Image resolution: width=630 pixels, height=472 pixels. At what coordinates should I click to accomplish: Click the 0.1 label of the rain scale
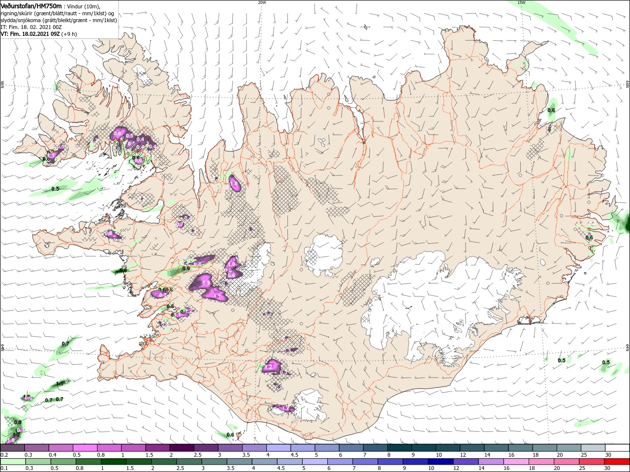4,469
